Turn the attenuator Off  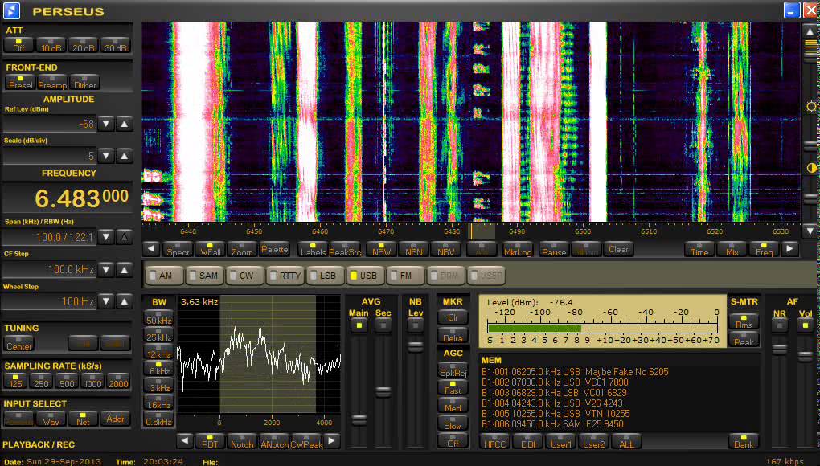[18, 45]
